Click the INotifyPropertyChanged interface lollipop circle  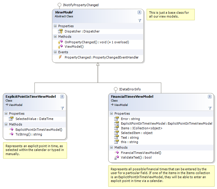coord(59,5)
